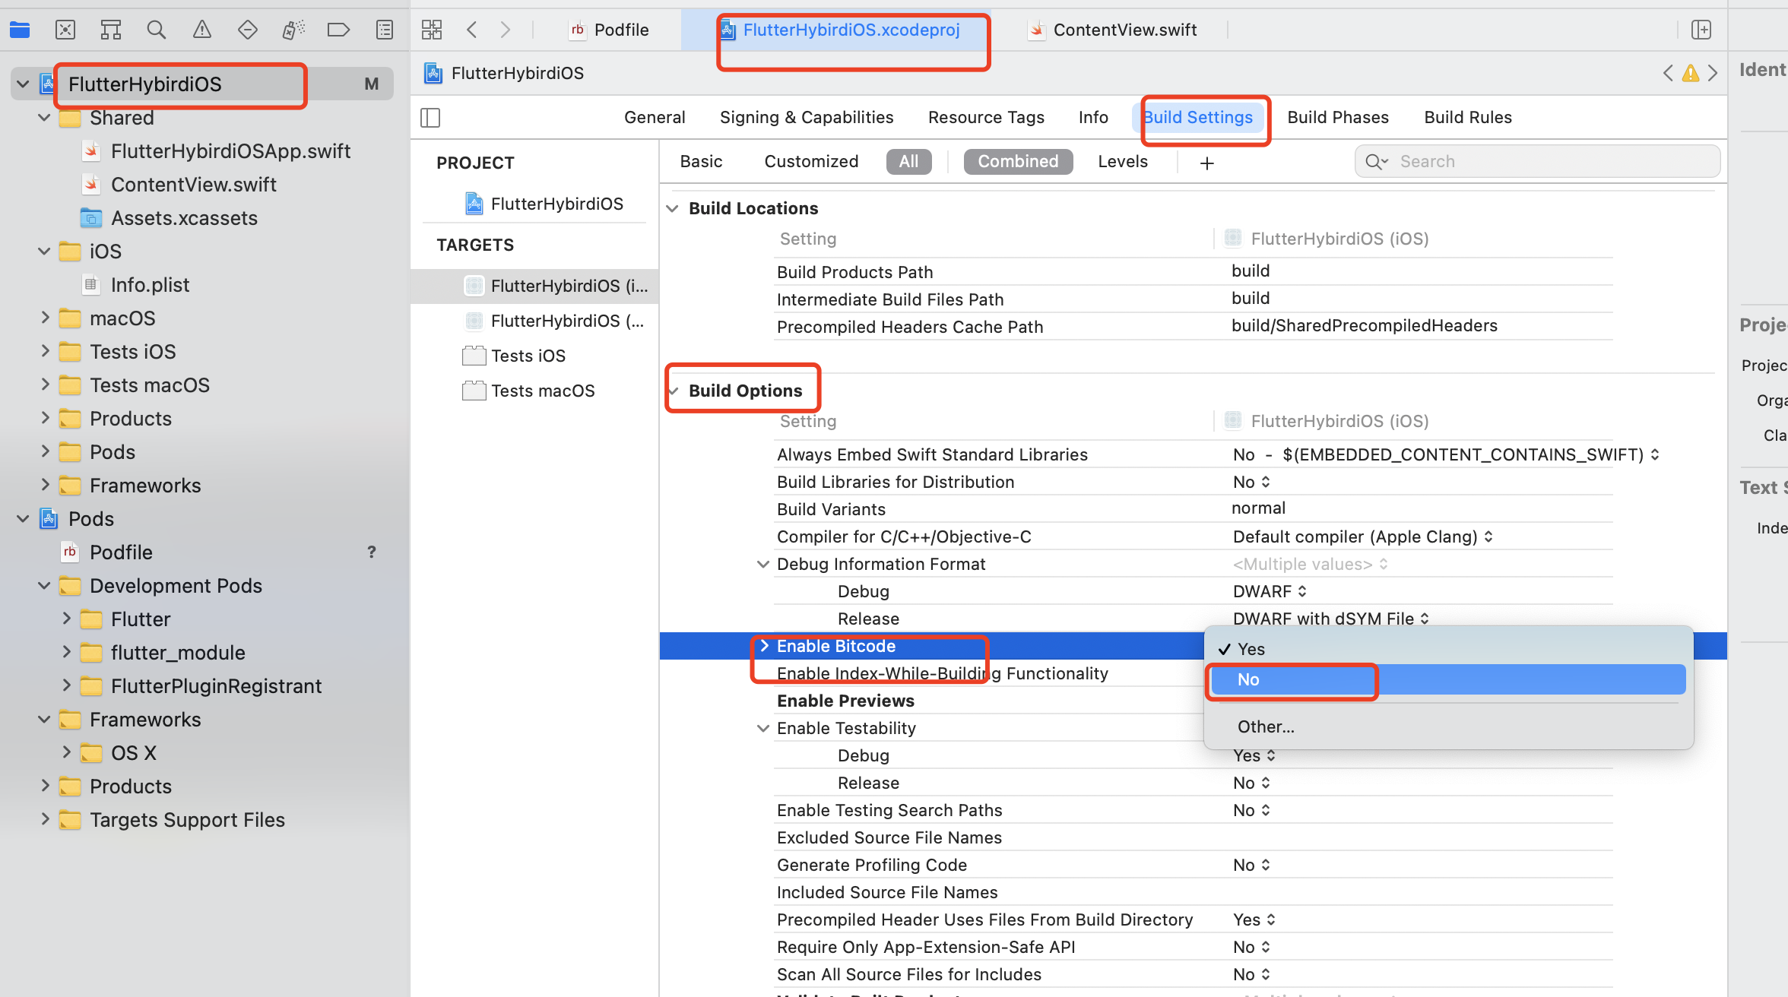Select FlutterHybirdiOS under PROJECT section
Image resolution: width=1788 pixels, height=997 pixels.
pos(556,204)
